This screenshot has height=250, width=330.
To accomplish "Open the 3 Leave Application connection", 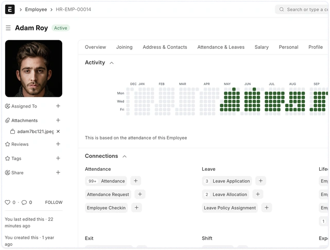I will 227,181.
